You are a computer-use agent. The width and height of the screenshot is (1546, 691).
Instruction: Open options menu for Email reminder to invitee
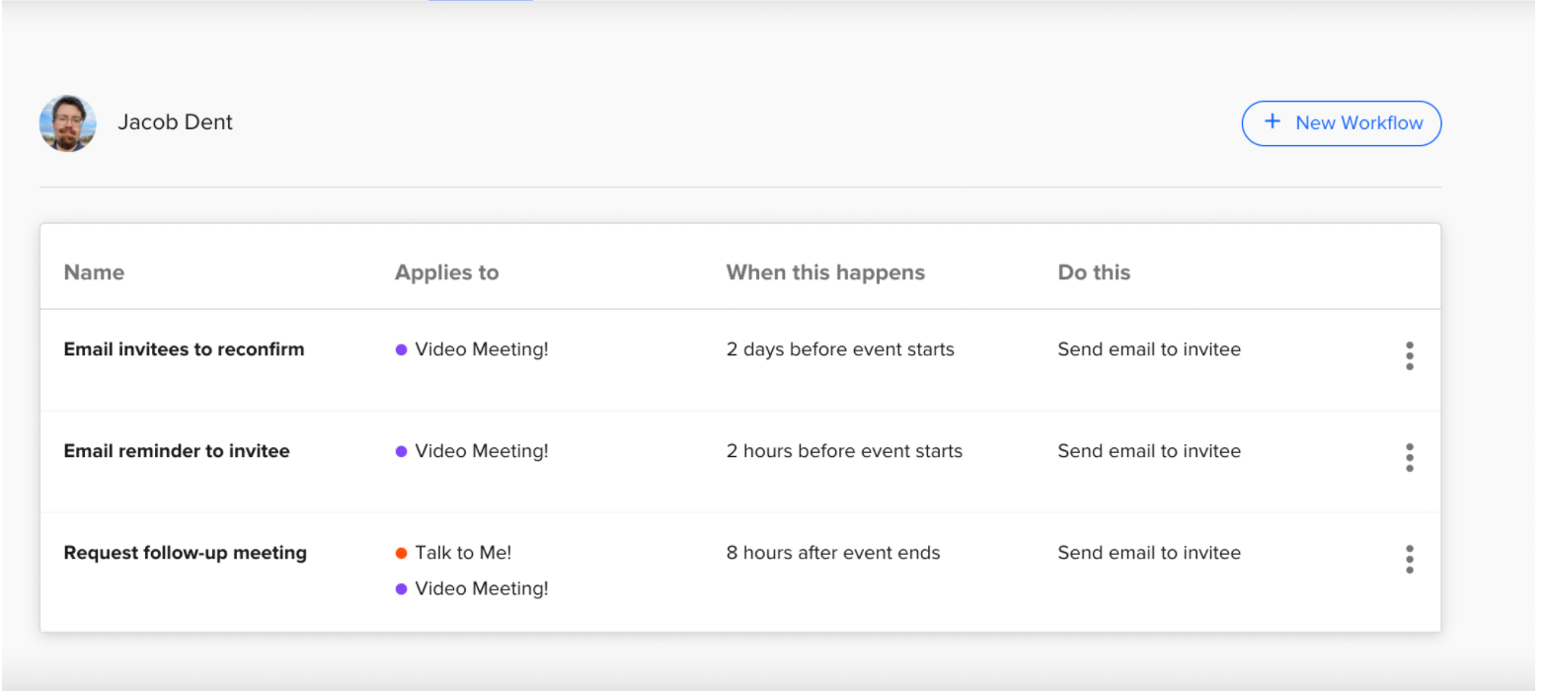(1409, 457)
